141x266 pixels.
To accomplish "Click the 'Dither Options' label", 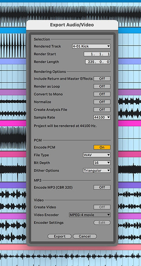I will tap(46, 171).
